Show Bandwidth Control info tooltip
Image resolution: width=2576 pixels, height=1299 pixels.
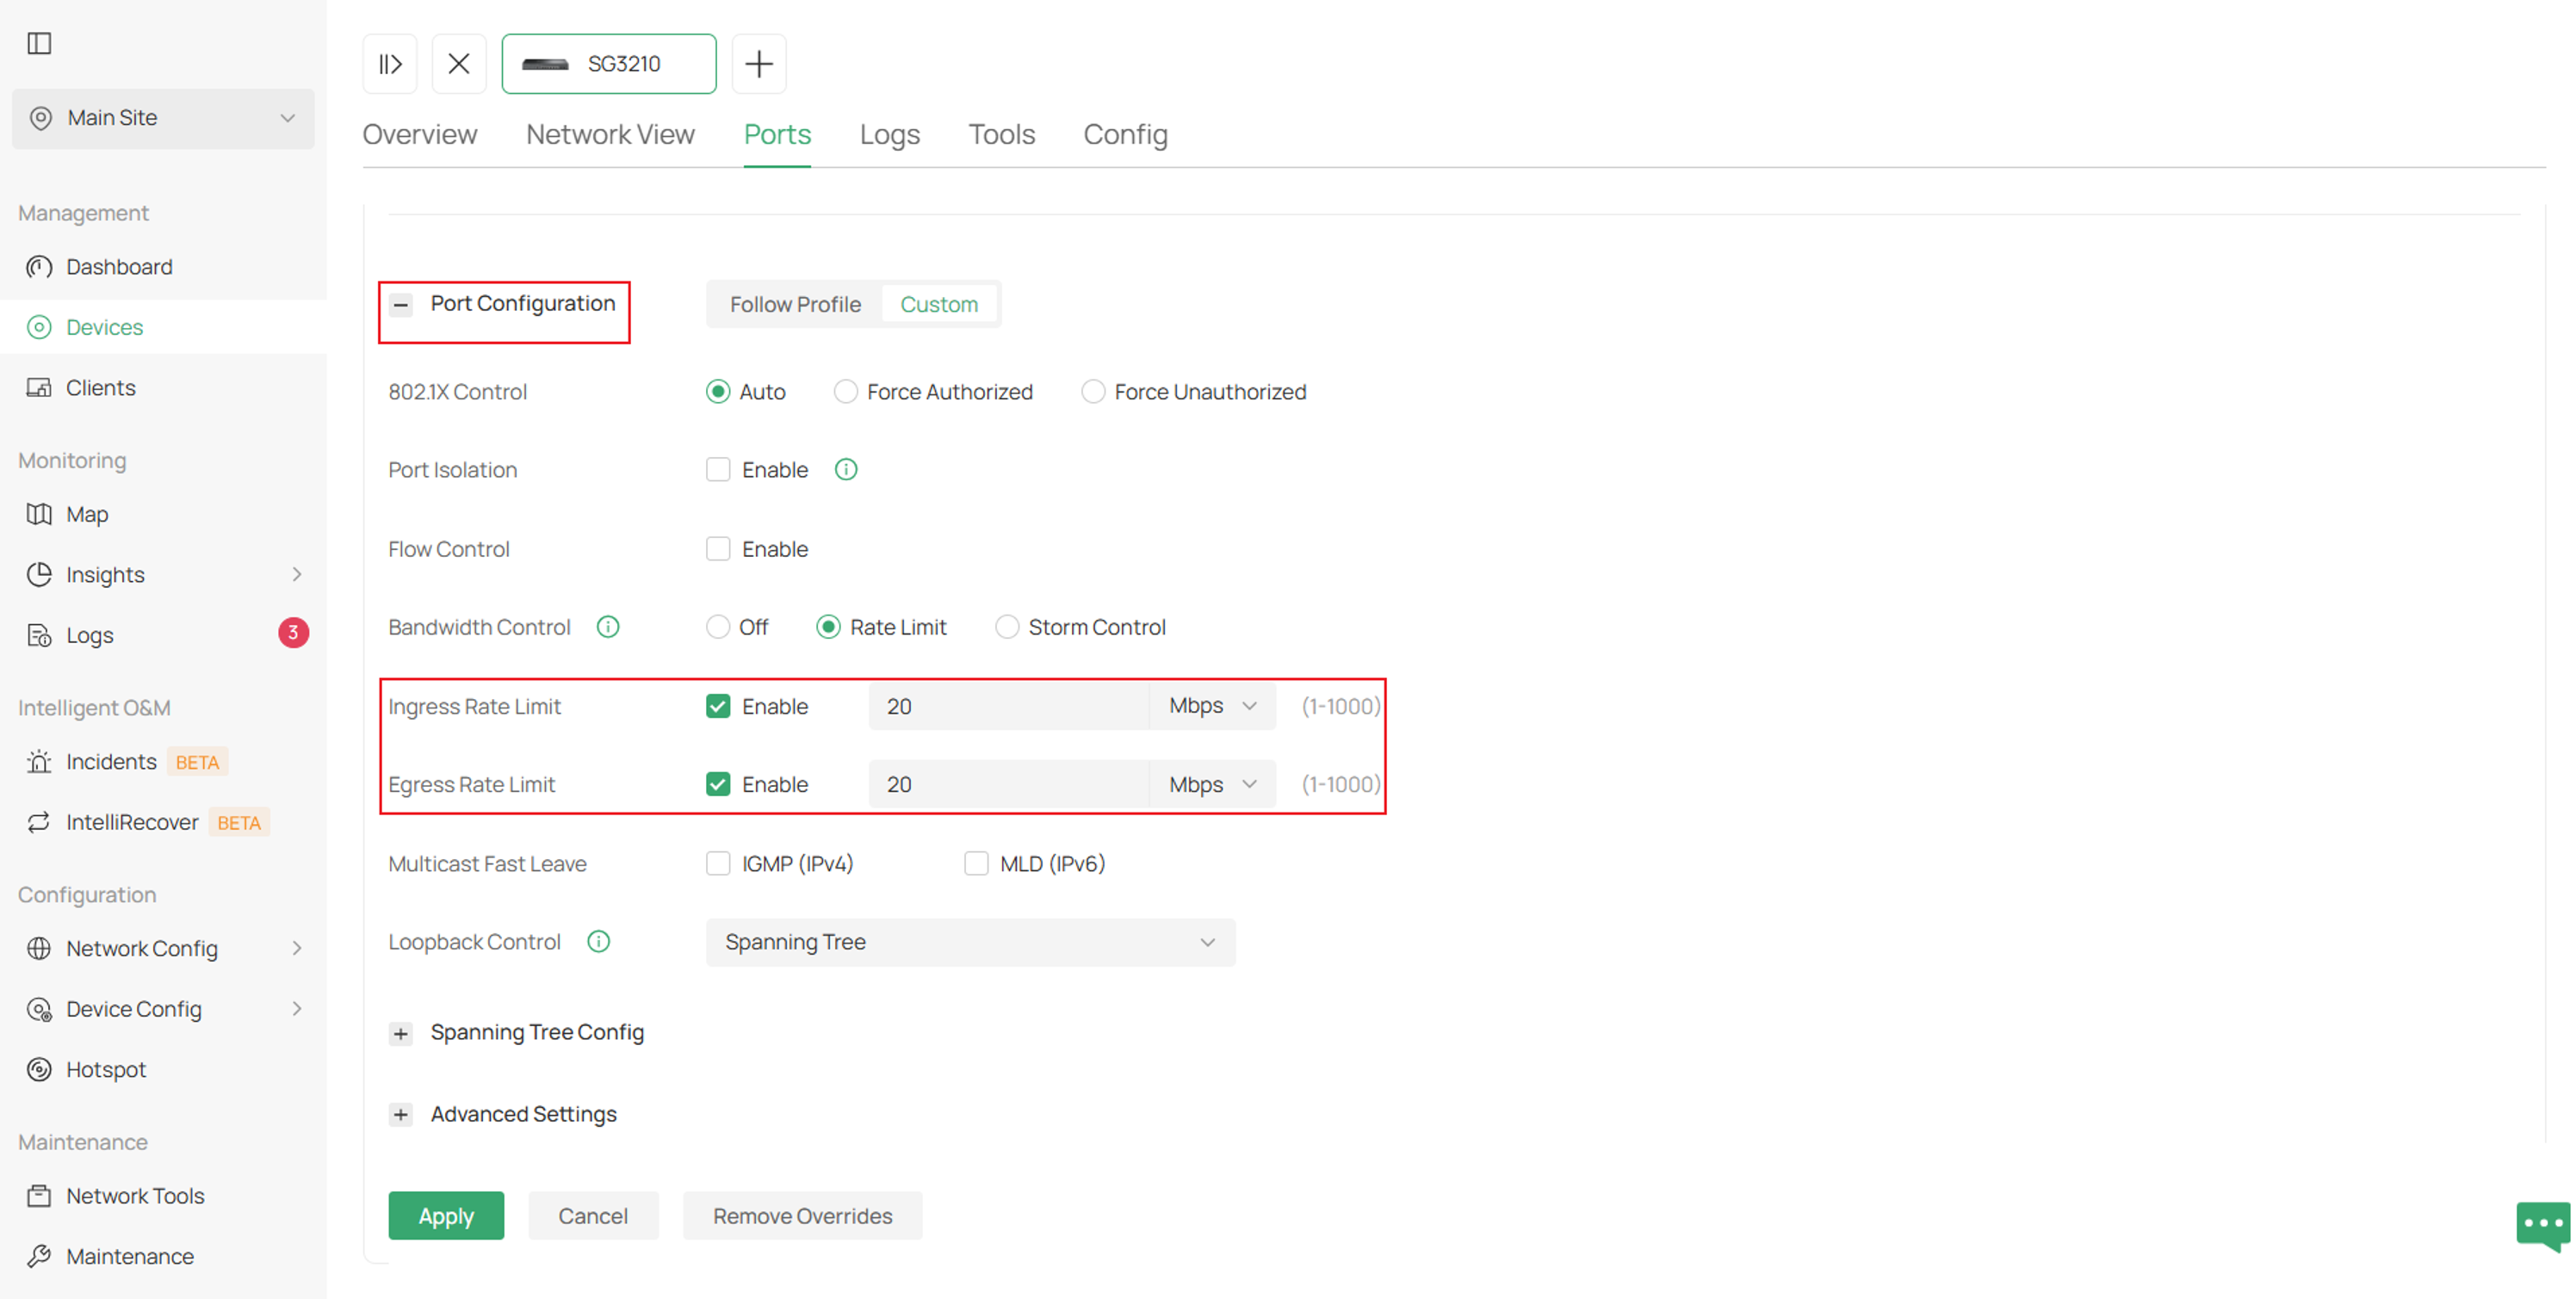point(608,627)
